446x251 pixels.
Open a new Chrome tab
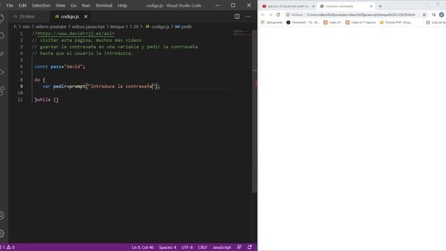tap(380, 6)
